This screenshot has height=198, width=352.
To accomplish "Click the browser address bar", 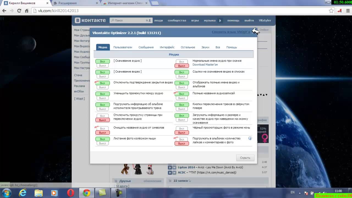I will tap(180, 11).
